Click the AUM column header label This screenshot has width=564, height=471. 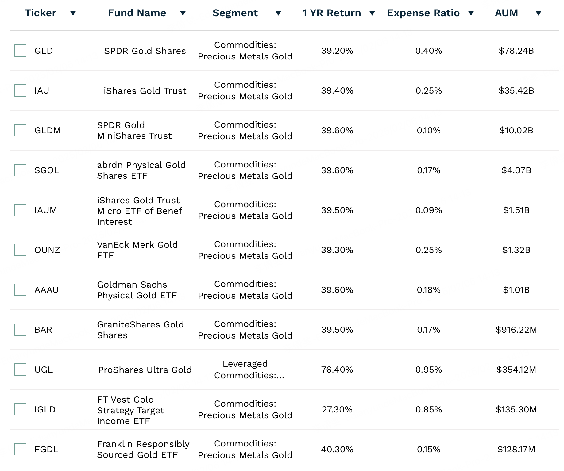tap(506, 13)
